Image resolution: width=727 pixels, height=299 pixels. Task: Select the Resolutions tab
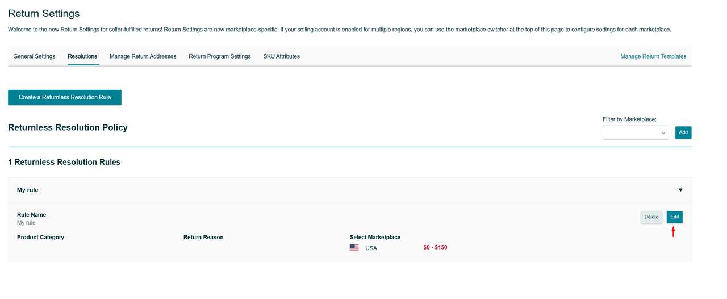(82, 56)
